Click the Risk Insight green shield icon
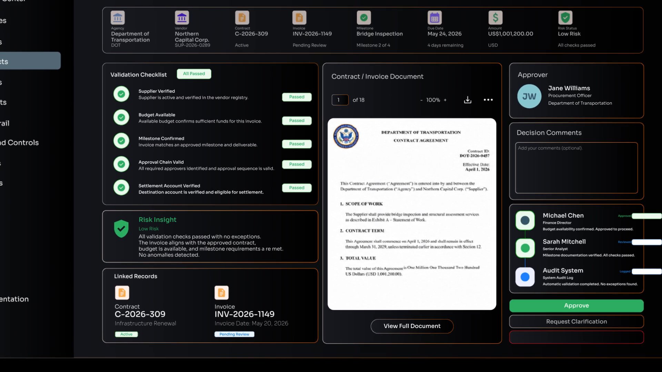This screenshot has width=662, height=372. pyautogui.click(x=121, y=229)
